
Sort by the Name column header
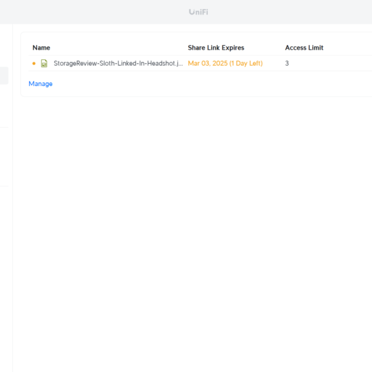[41, 48]
